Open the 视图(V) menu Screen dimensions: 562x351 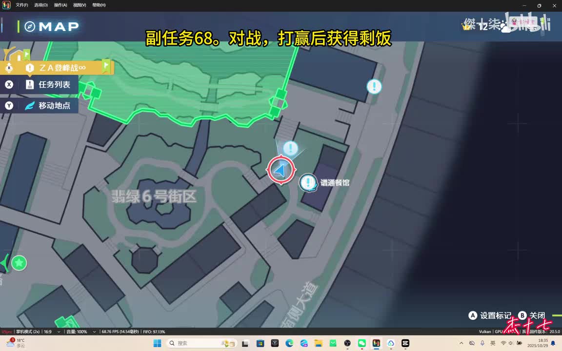point(79,5)
